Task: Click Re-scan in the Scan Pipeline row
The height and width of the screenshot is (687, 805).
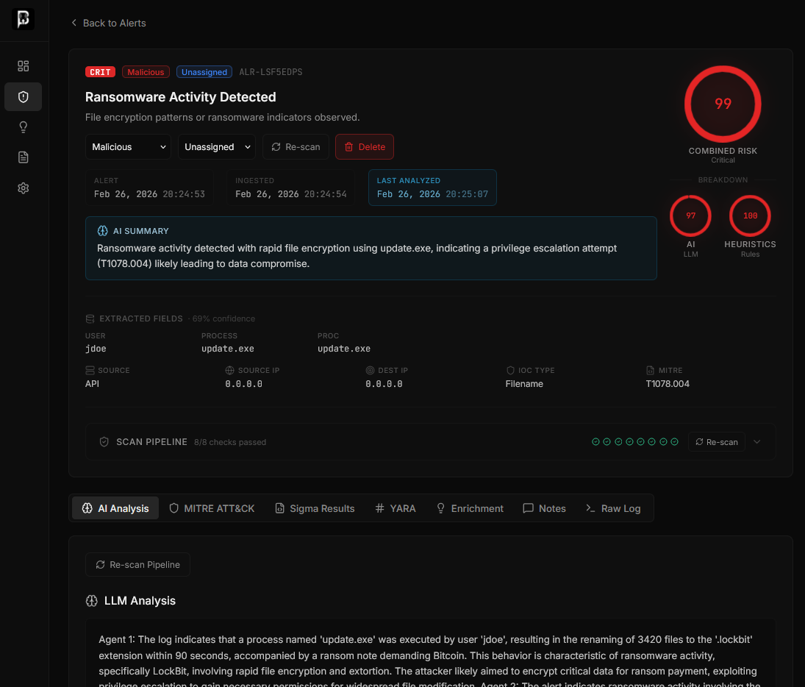Action: coord(717,442)
